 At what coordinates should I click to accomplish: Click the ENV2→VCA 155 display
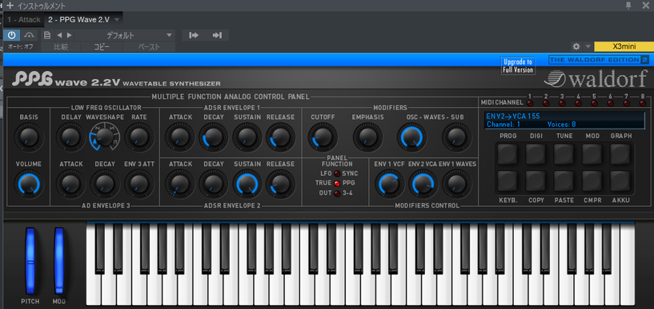click(x=513, y=116)
